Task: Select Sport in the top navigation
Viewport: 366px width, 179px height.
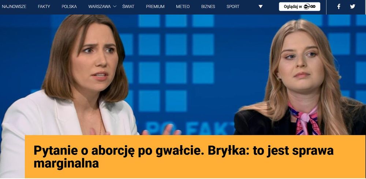Action: [233, 7]
